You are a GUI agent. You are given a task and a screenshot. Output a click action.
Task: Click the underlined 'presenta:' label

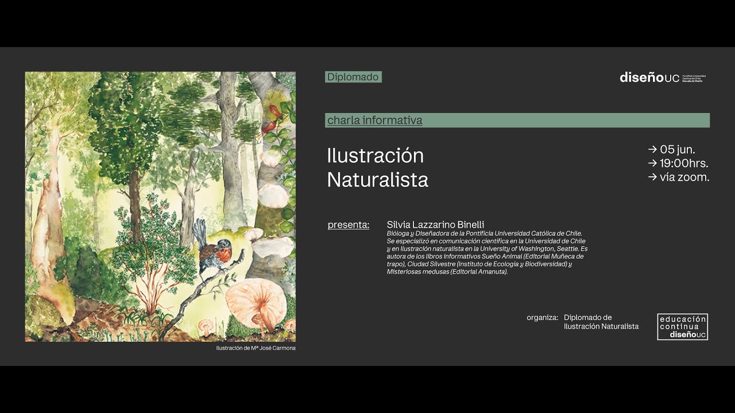(x=349, y=225)
